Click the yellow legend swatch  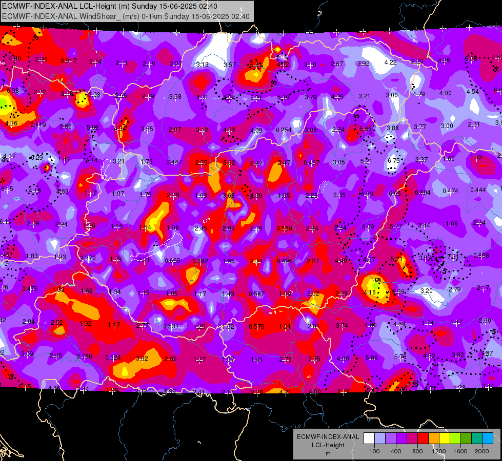pos(445,438)
